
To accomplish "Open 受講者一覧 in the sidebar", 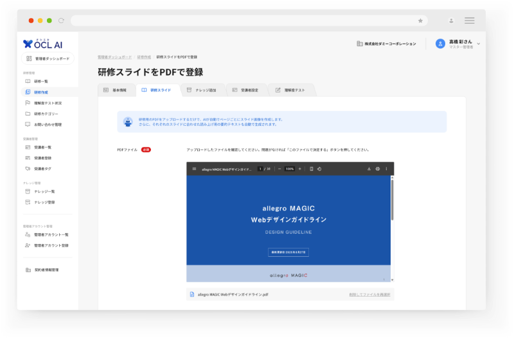I will (42, 147).
